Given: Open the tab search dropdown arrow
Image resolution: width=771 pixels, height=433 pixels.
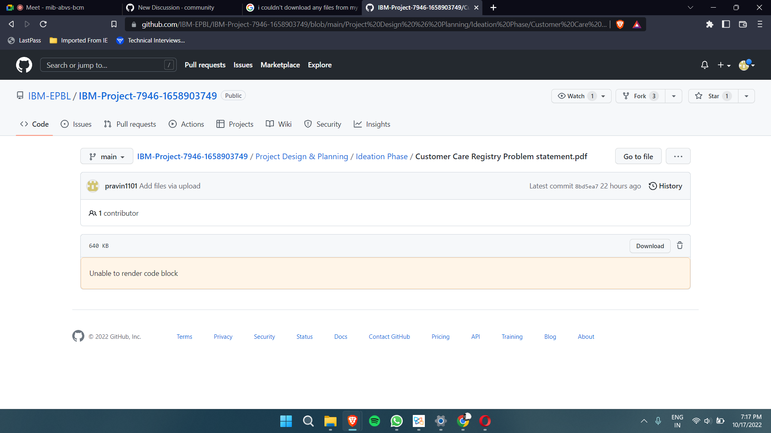Looking at the screenshot, I should pos(690,8).
